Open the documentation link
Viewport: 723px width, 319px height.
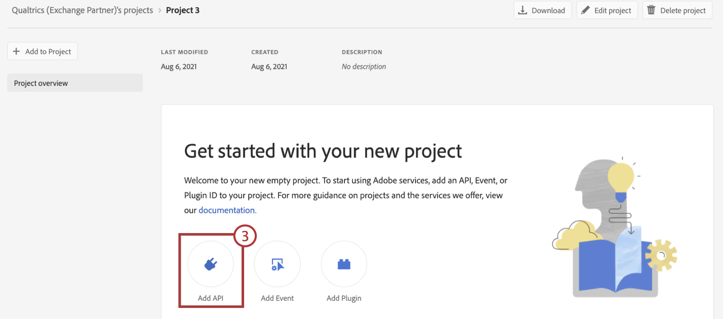pos(227,210)
